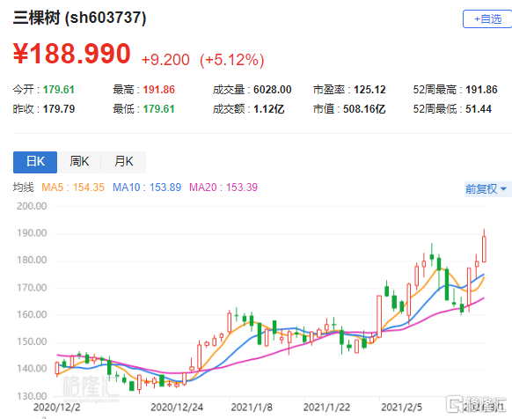Add stock to watchlist with +自选 button
Image resolution: width=512 pixels, height=419 pixels.
[487, 19]
